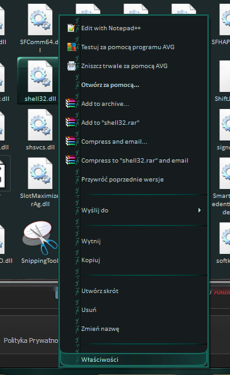
Task: Open the Wyślij do submenu
Action: click(134, 211)
